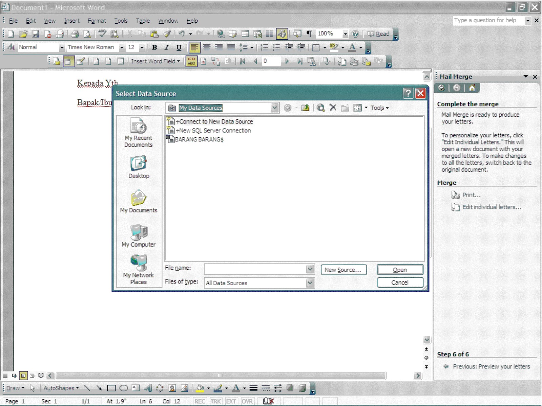
Task: Insert WordArt from Drawing toolbar
Action: tap(148, 388)
